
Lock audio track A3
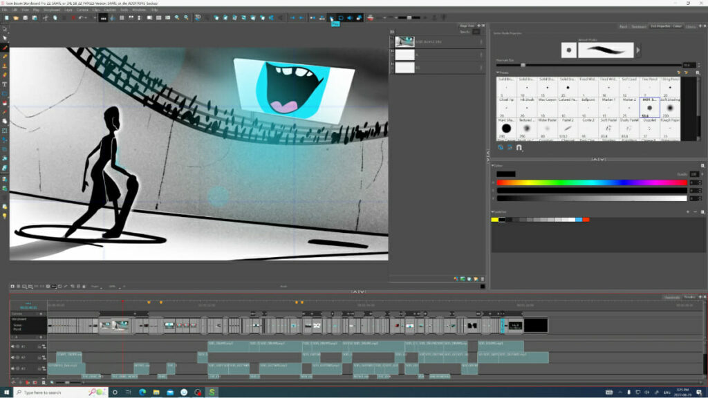(x=39, y=369)
